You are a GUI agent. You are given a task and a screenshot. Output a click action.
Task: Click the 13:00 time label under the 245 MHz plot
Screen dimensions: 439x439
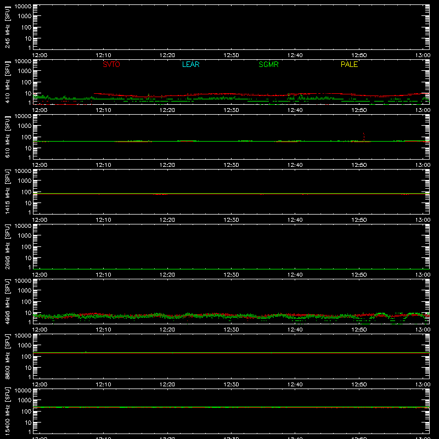[423, 55]
